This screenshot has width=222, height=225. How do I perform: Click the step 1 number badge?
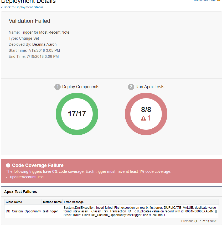pyautogui.click(x=58, y=87)
